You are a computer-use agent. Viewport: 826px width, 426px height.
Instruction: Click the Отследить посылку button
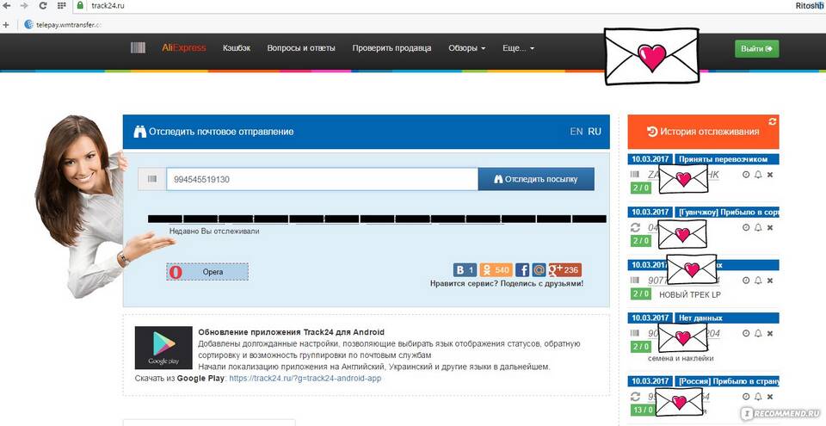[536, 179]
